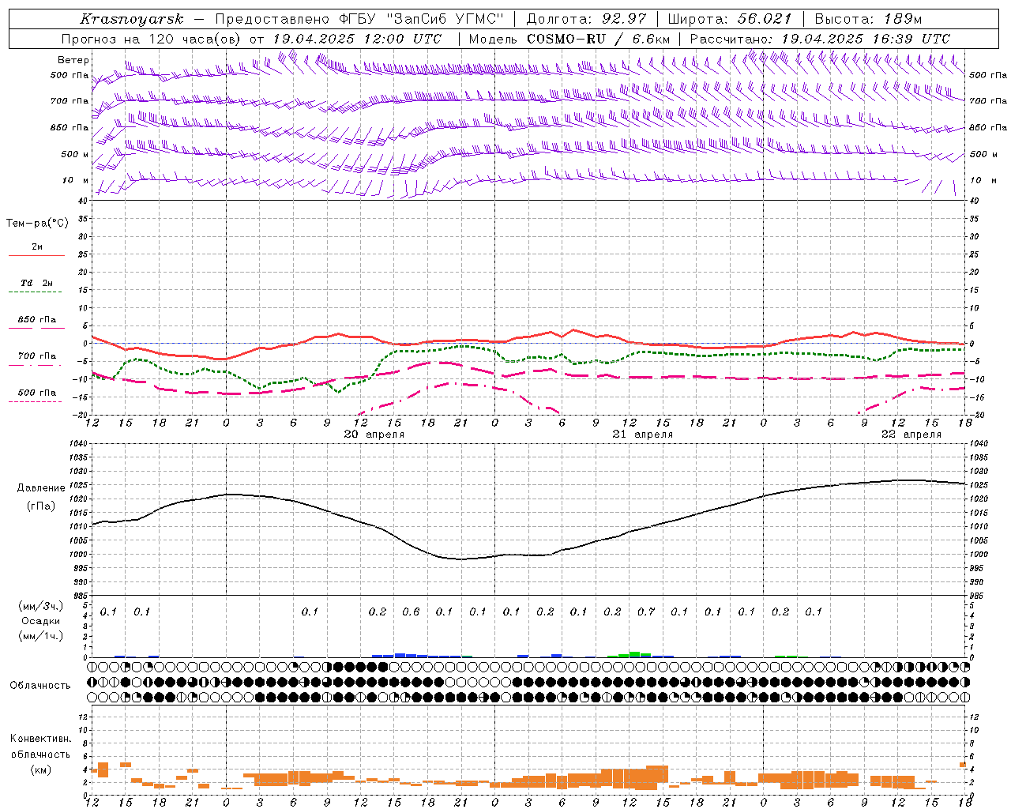Click the green dashed line sample under 'Td 2м'
The height and width of the screenshot is (809, 1011).
(35, 292)
